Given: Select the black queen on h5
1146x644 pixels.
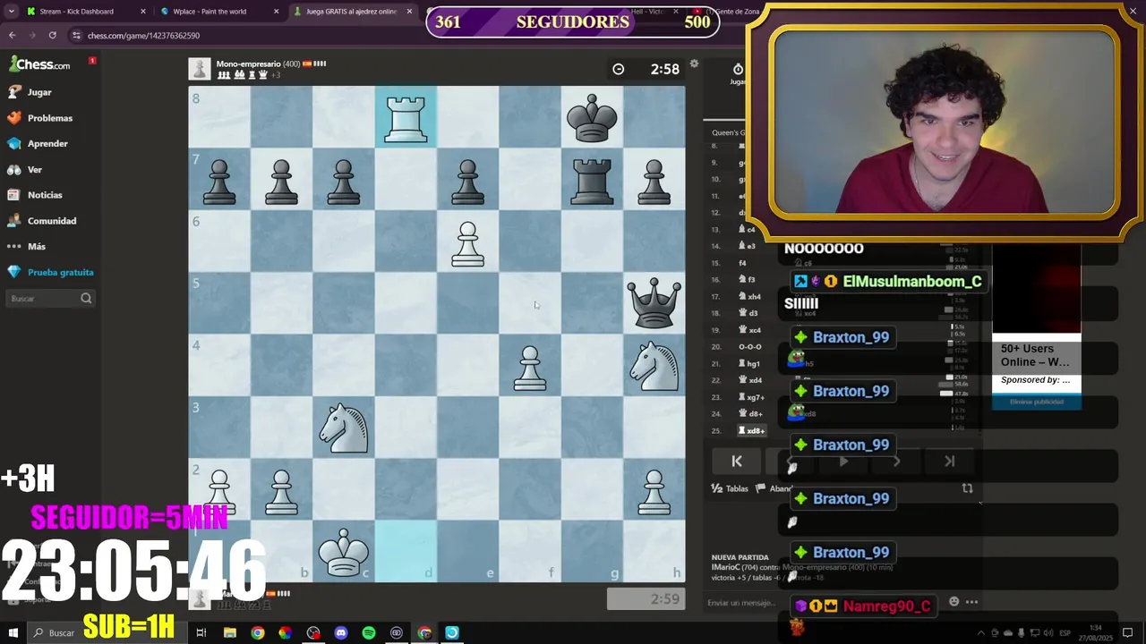Looking at the screenshot, I should pos(654,303).
